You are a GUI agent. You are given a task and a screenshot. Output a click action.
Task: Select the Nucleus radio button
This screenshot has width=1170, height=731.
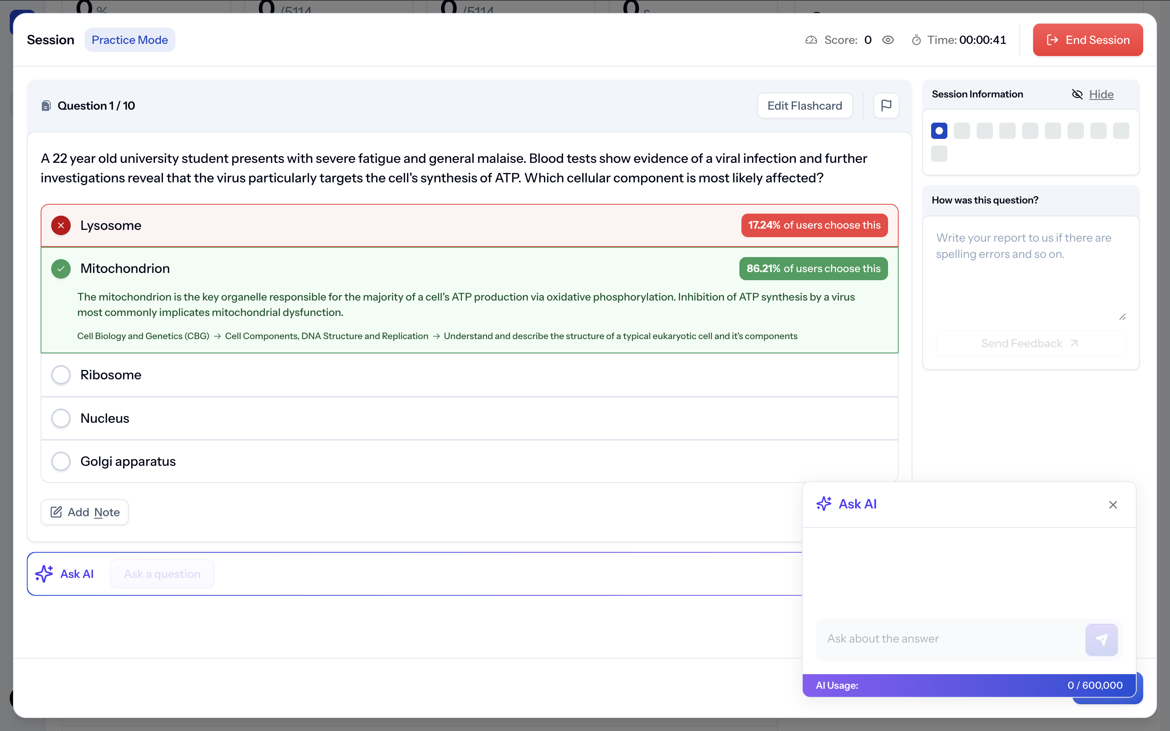[61, 418]
